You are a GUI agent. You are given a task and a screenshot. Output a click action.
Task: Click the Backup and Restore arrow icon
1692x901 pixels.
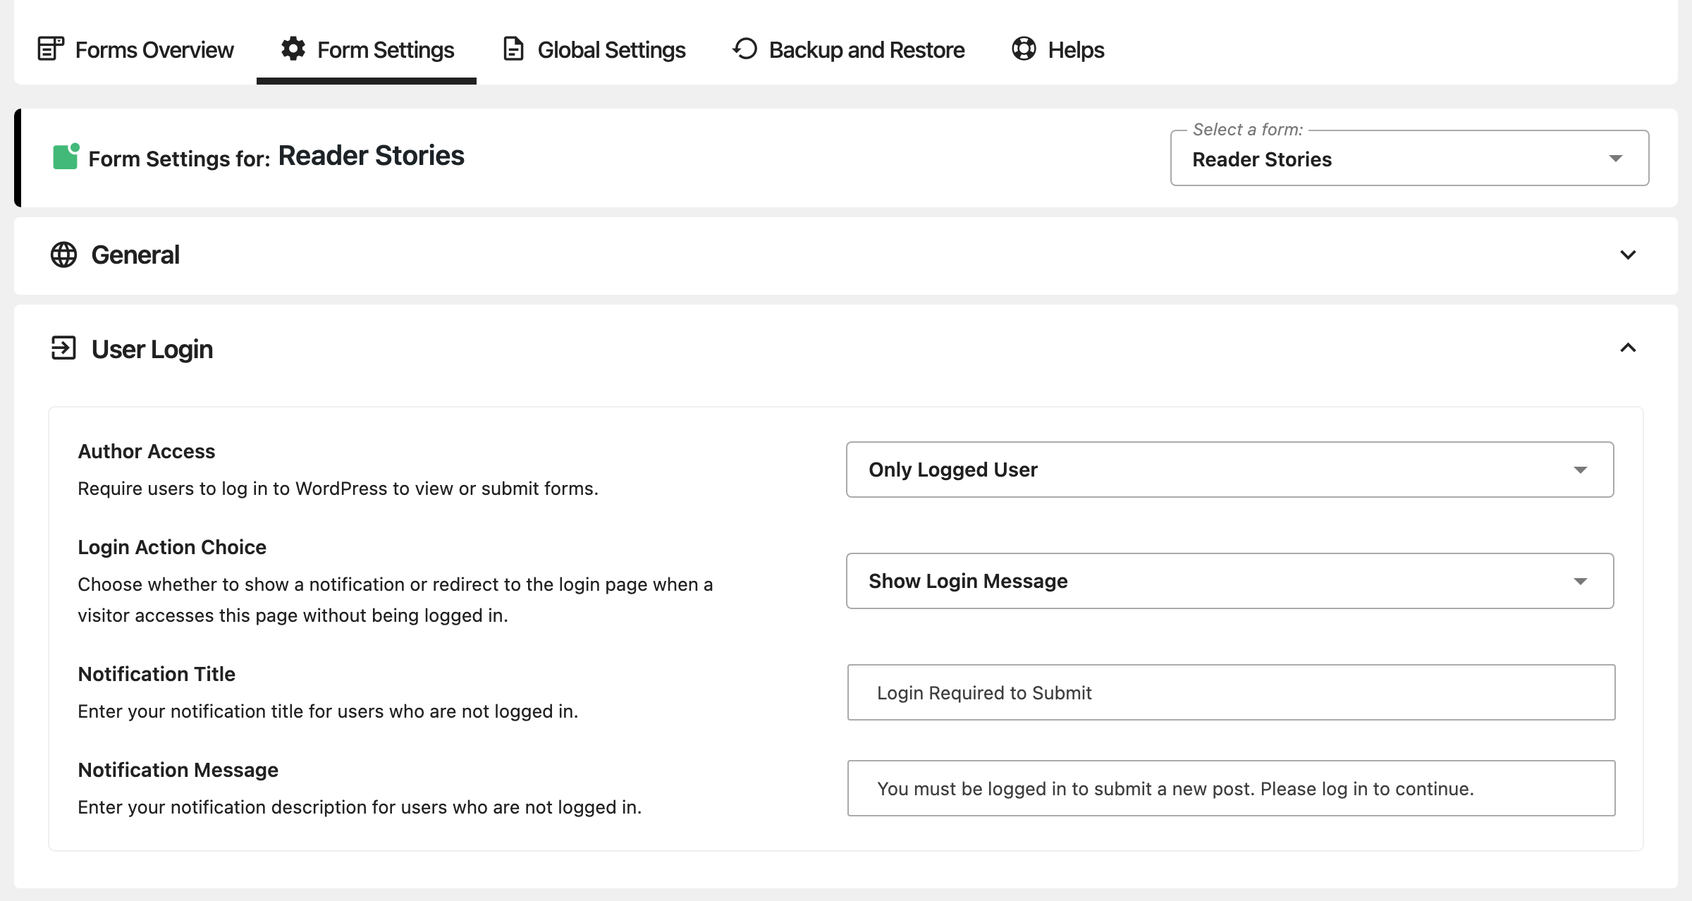pyautogui.click(x=744, y=49)
